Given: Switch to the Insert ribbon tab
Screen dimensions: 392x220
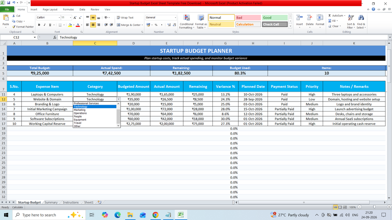Looking at the screenshot, I should tap(34, 10).
